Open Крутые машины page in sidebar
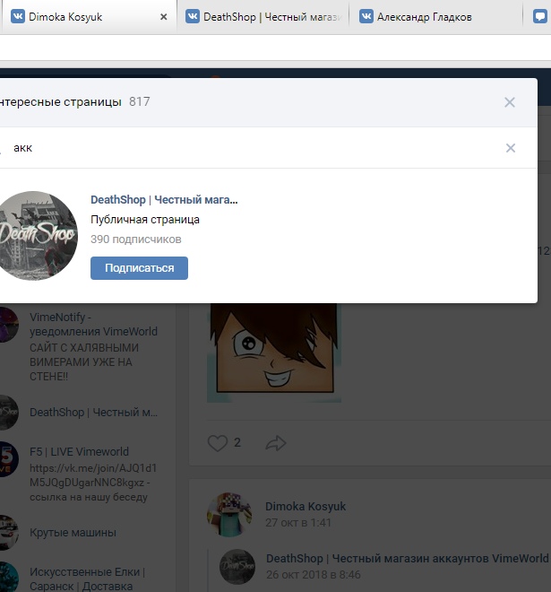 click(x=73, y=533)
